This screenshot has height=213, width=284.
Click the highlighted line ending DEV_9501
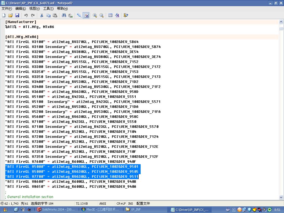click(72, 167)
